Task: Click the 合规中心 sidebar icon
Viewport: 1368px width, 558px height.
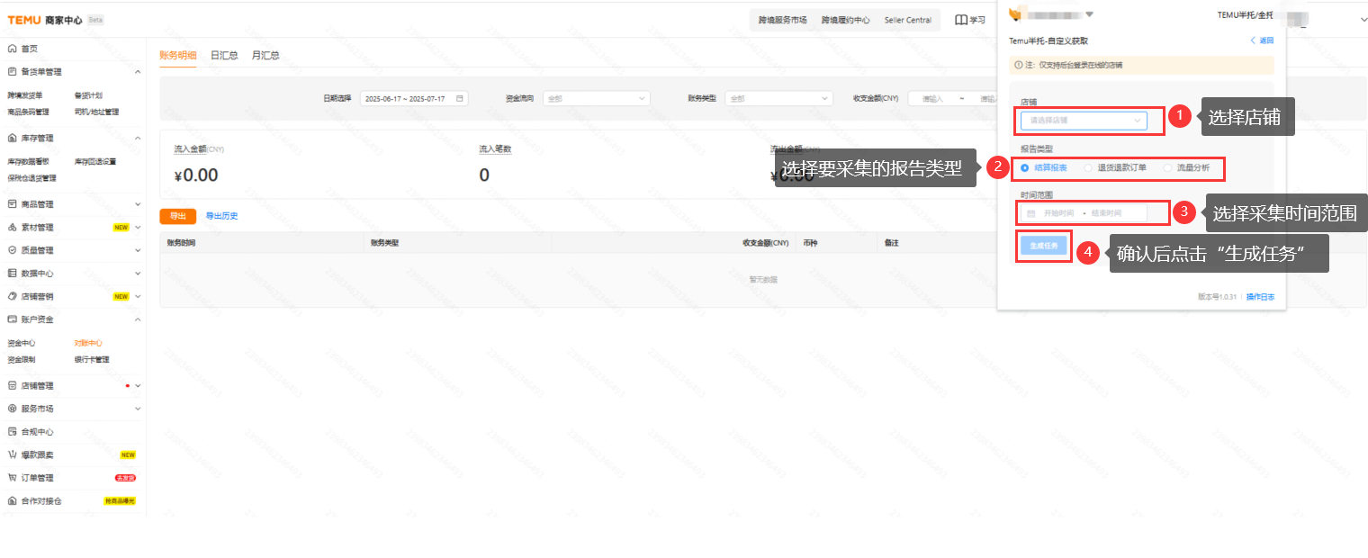Action: tap(12, 432)
